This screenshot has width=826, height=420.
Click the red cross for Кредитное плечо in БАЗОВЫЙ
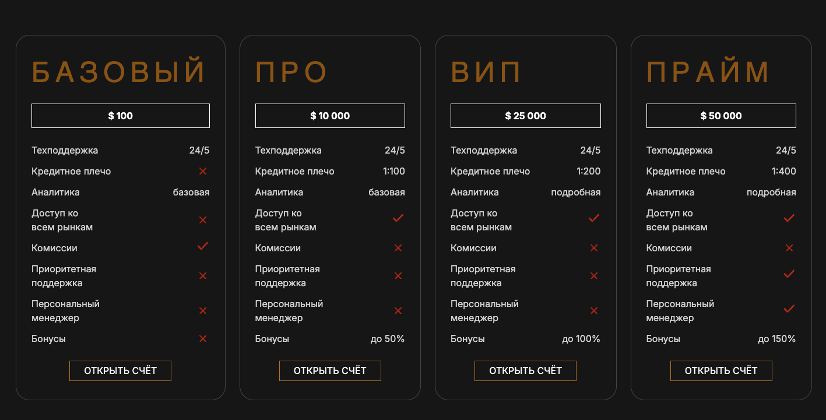click(x=202, y=171)
